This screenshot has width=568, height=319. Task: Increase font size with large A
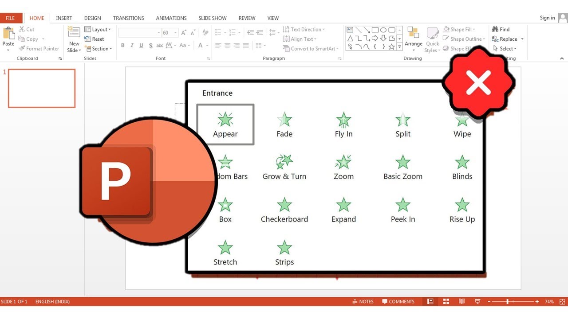coord(185,32)
